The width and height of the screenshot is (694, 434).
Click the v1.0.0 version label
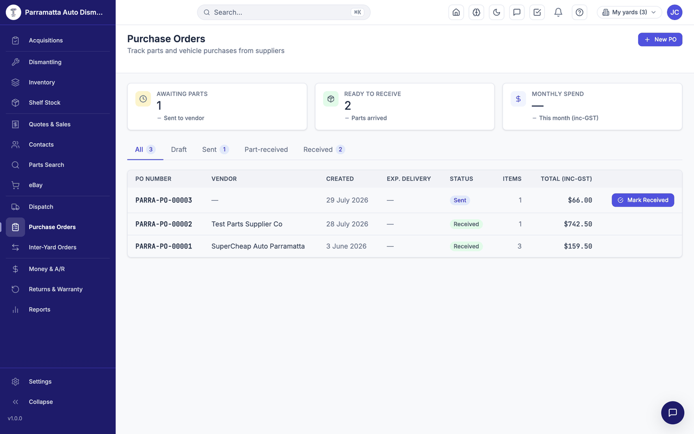coord(15,418)
